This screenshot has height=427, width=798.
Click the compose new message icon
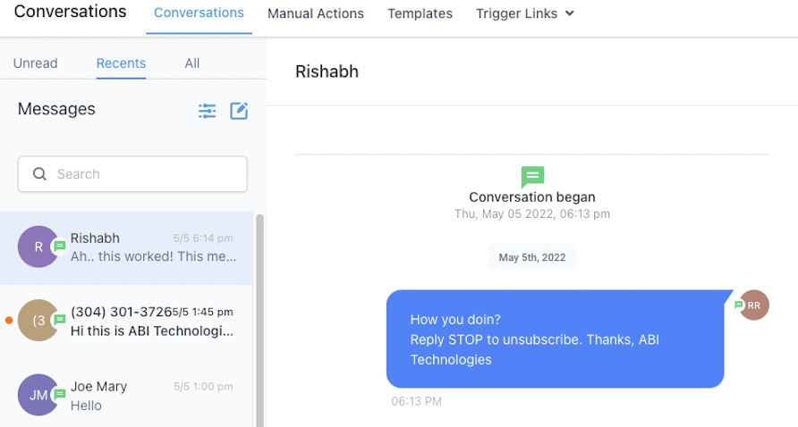click(239, 111)
